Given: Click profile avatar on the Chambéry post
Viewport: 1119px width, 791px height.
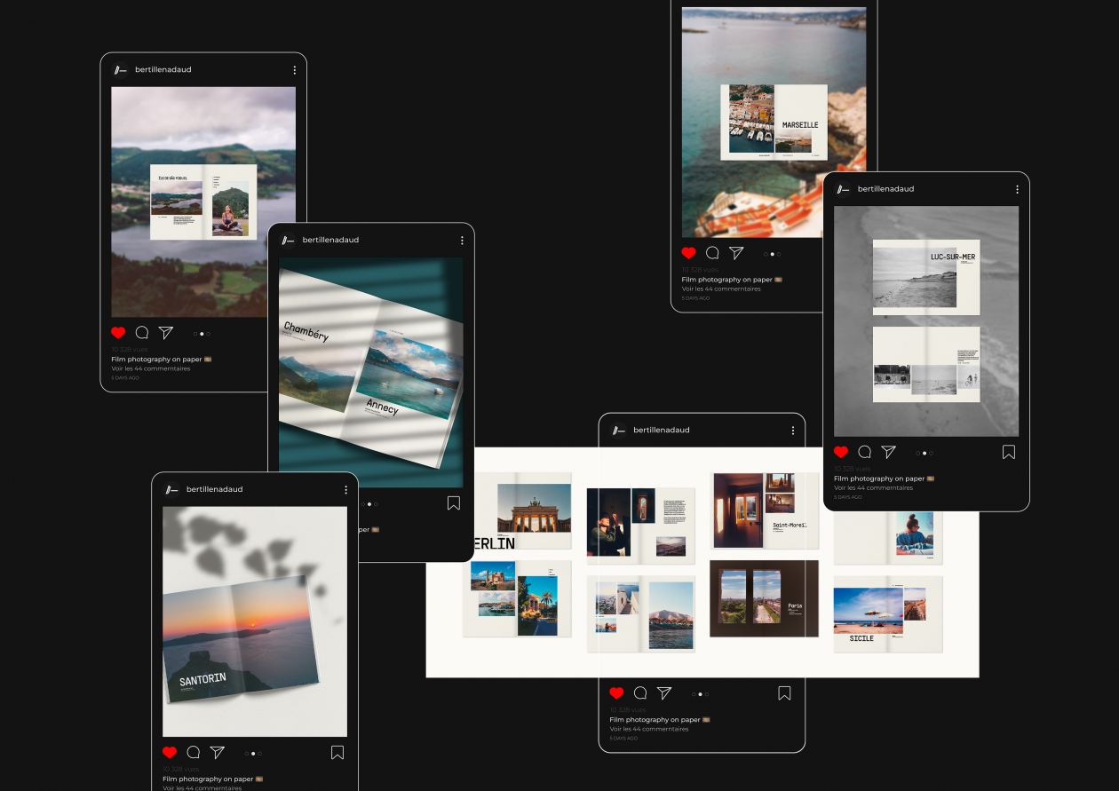Looking at the screenshot, I should 288,241.
